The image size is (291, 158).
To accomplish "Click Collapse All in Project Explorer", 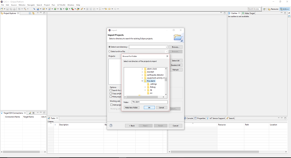I will tap(30, 13).
